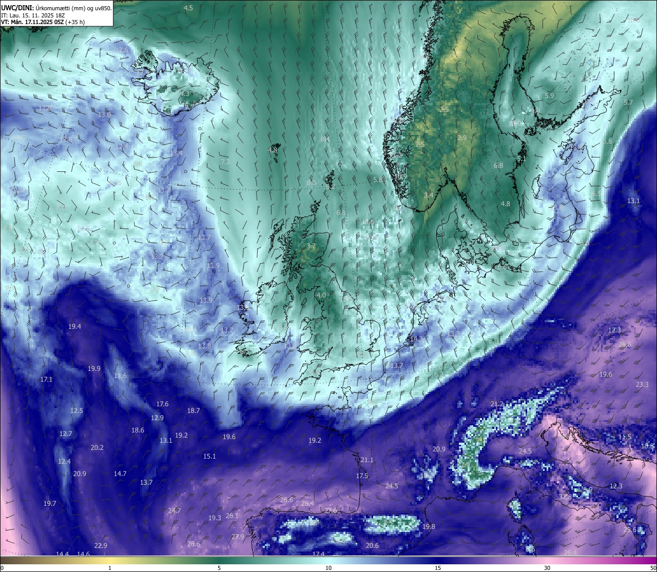Click the 5.9 value over Finland
657x572 pixels.
click(x=549, y=95)
